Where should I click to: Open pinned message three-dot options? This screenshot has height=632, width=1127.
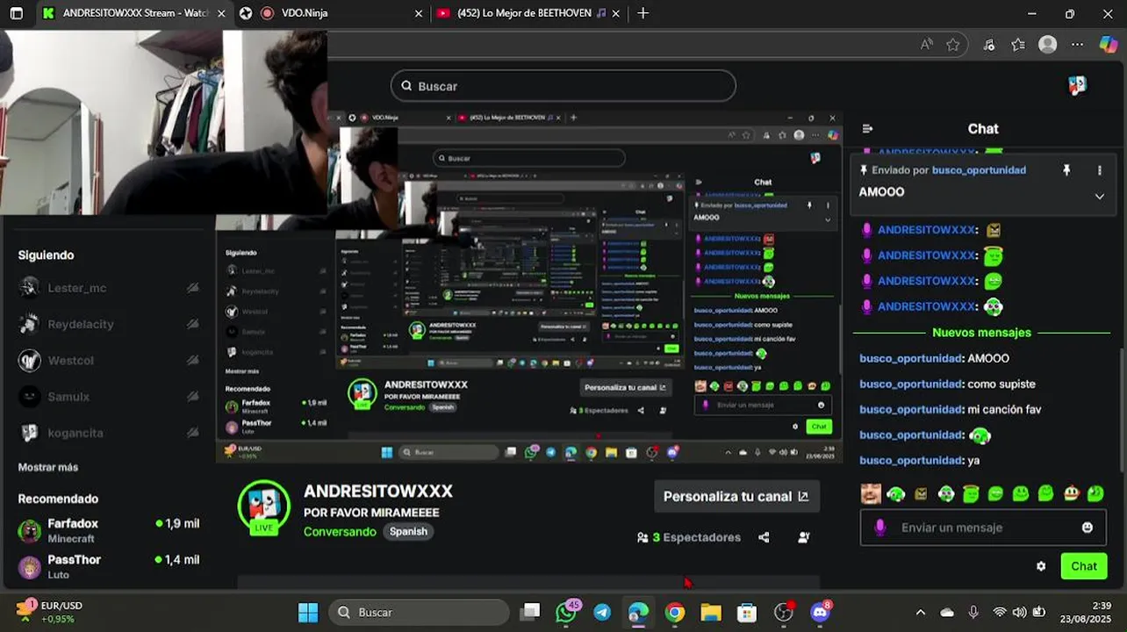(1099, 170)
